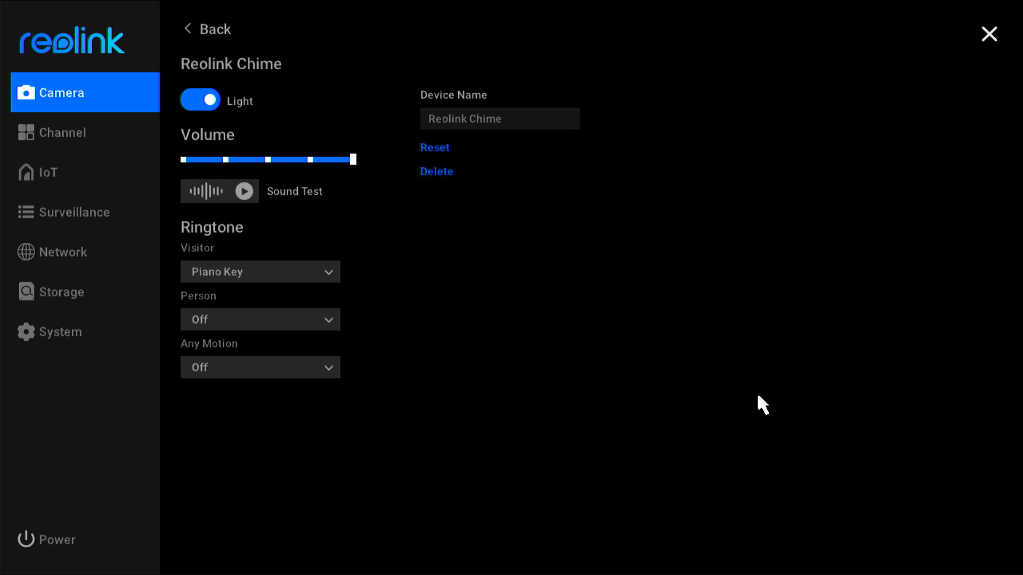Image resolution: width=1023 pixels, height=575 pixels.
Task: Close the settings window
Action: pos(989,34)
